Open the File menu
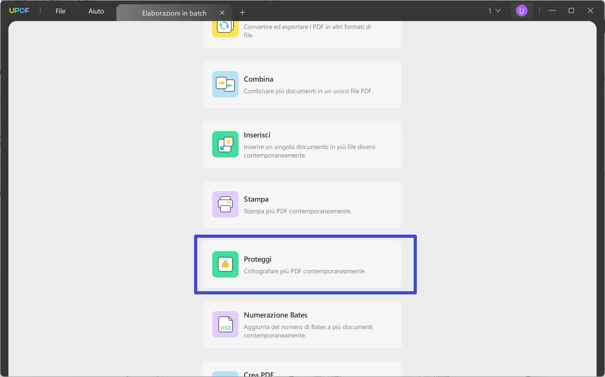 point(60,11)
